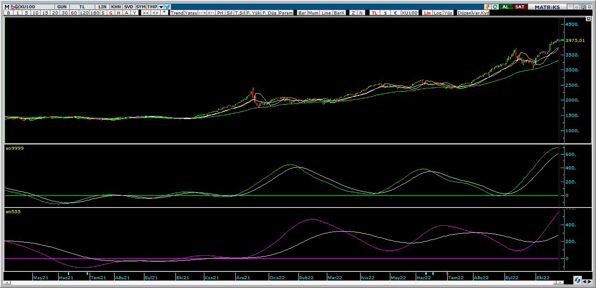Select the 5 minute period
Screen dimensions: 596x288
(x=26, y=13)
